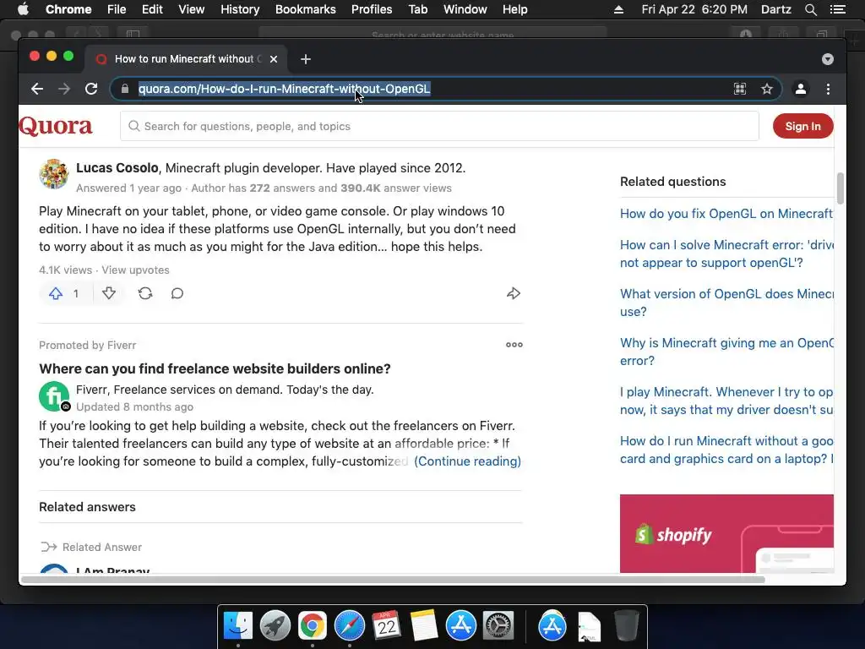
Task: Open 'I play Minecraft. Whenever I try' question
Action: (x=726, y=401)
